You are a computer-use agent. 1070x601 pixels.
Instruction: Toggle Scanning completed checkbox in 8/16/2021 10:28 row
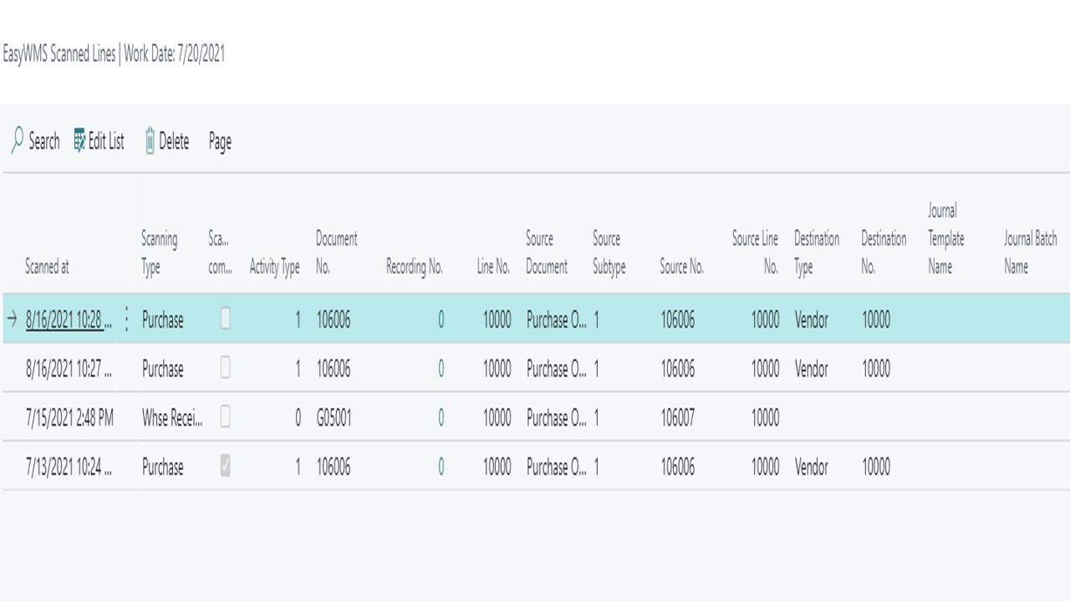[x=225, y=319]
